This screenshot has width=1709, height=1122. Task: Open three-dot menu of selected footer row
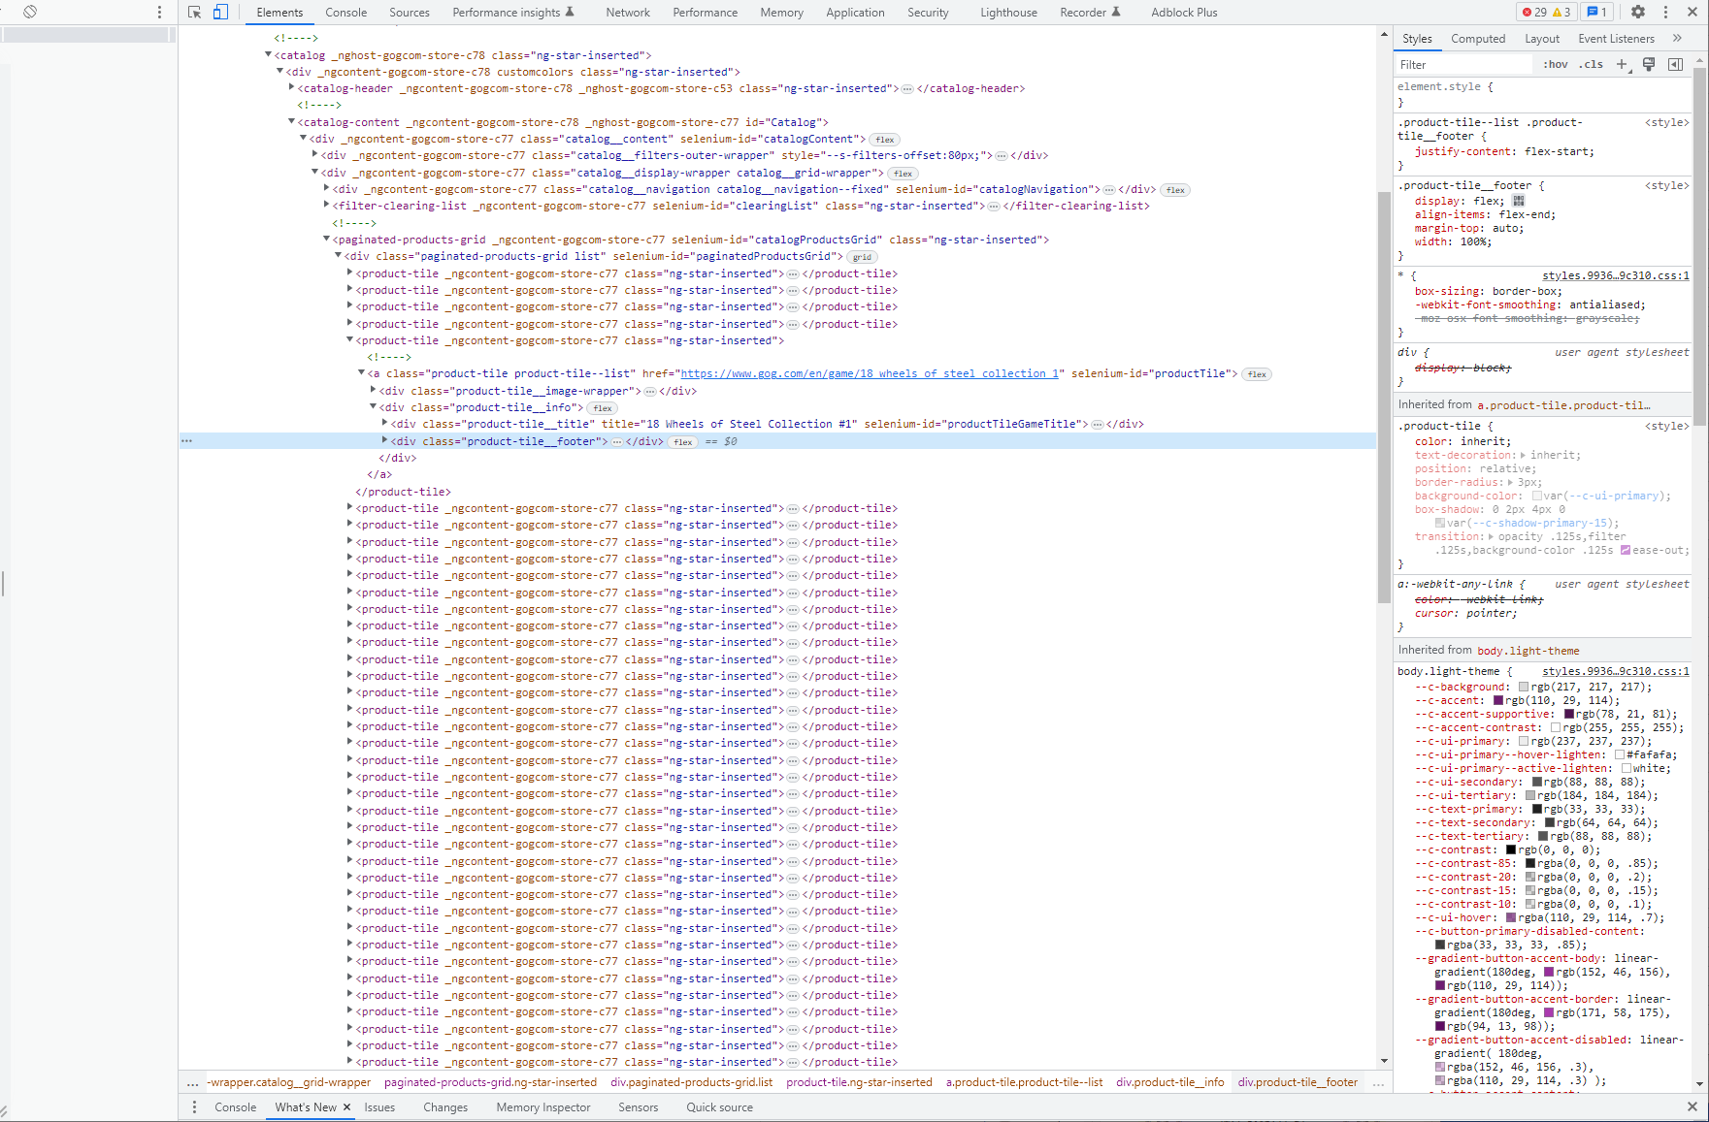tap(186, 441)
